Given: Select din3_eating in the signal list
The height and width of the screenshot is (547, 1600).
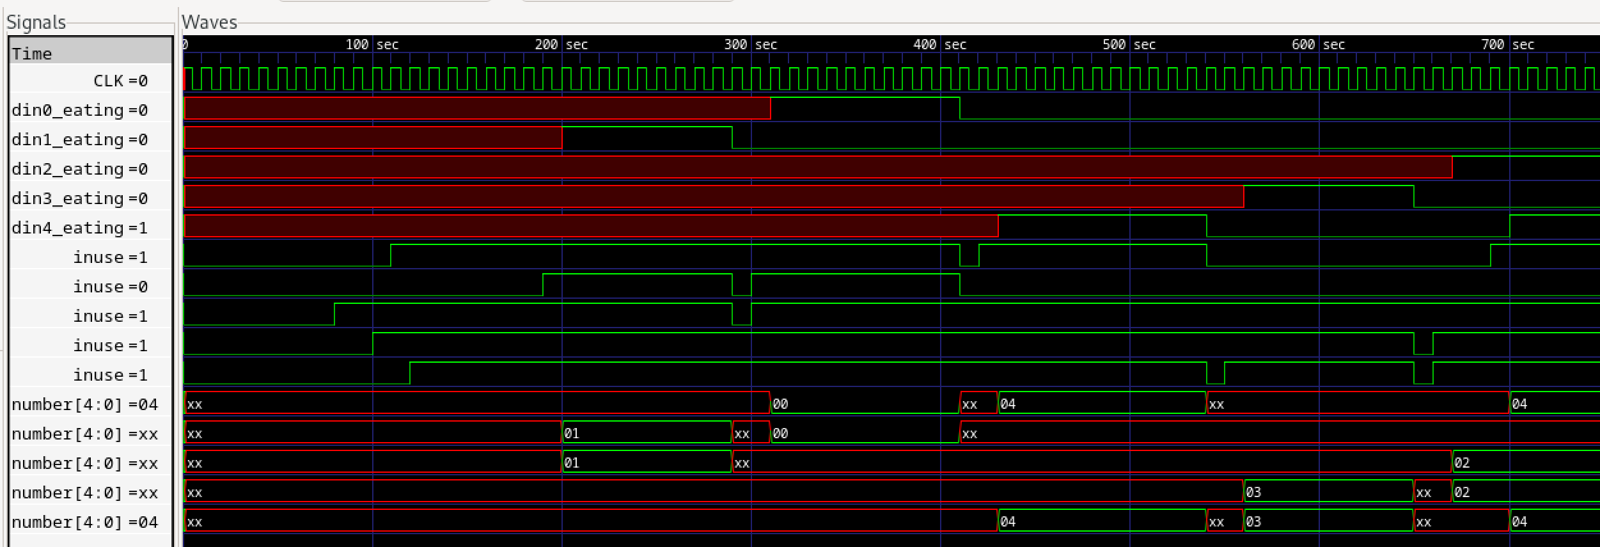Looking at the screenshot, I should tap(79, 199).
